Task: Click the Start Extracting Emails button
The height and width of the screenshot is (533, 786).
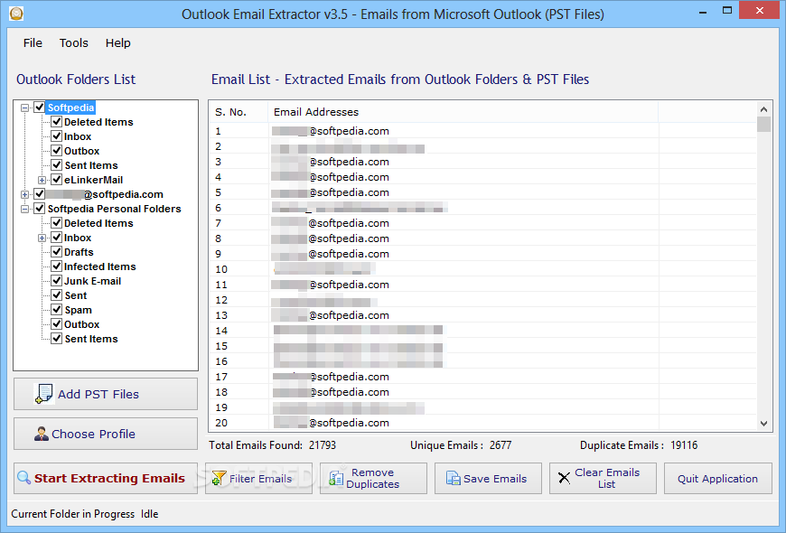Action: pos(106,479)
